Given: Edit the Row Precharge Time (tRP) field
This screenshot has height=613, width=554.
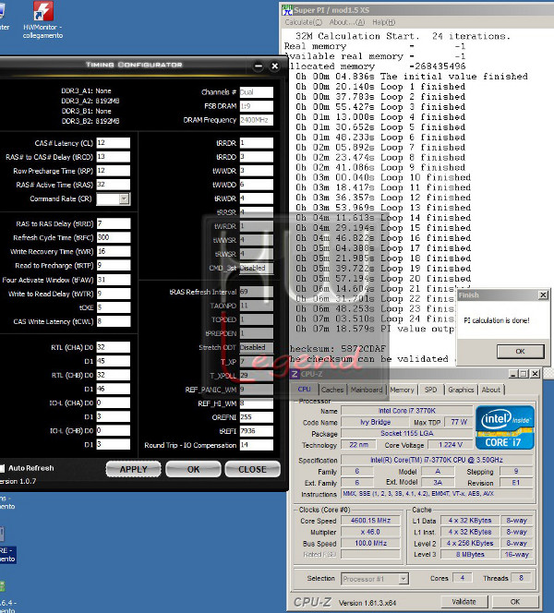Looking at the screenshot, I should click(x=114, y=171).
